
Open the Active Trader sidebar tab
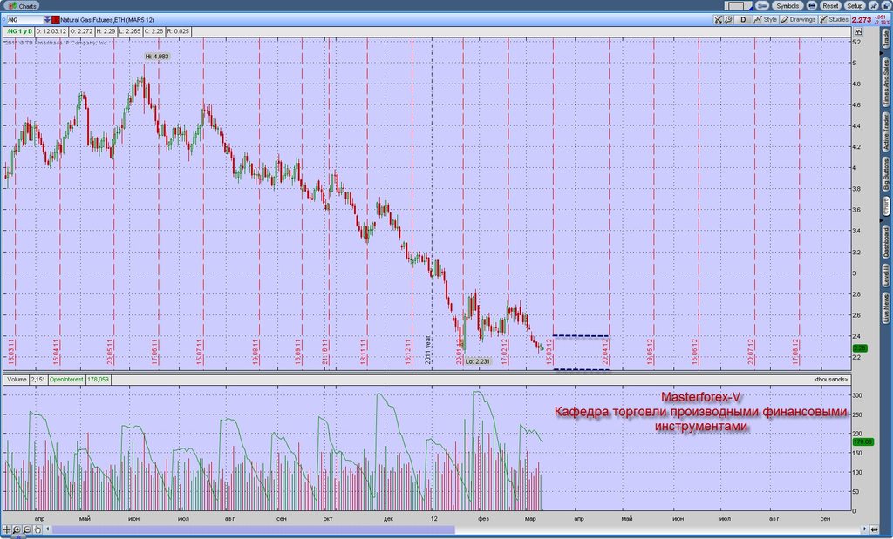(886, 131)
